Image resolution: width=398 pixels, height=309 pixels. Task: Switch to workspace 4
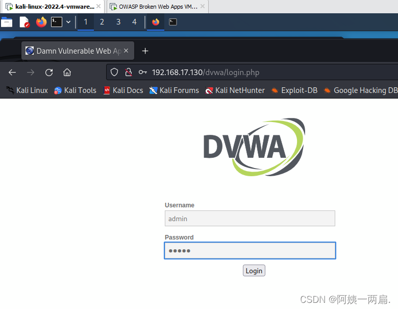pyautogui.click(x=134, y=22)
